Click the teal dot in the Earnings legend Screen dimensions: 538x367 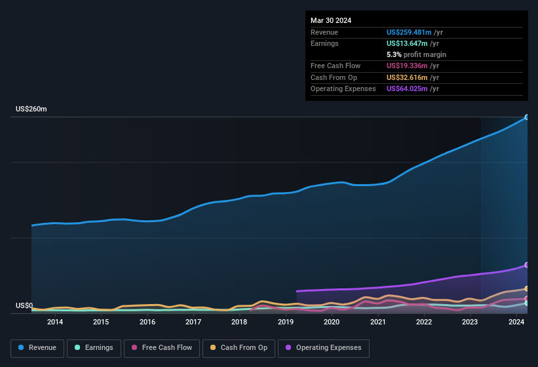[77, 348]
